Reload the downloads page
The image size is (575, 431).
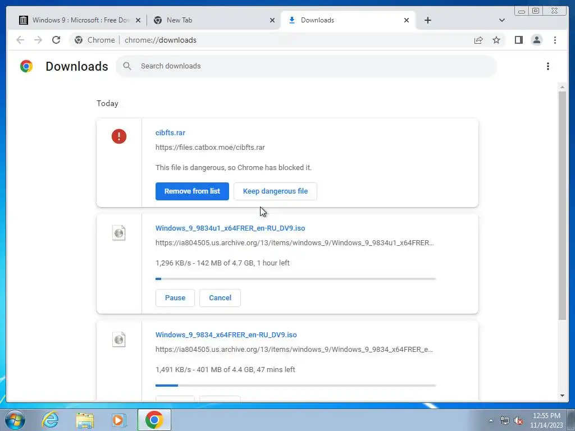(56, 40)
